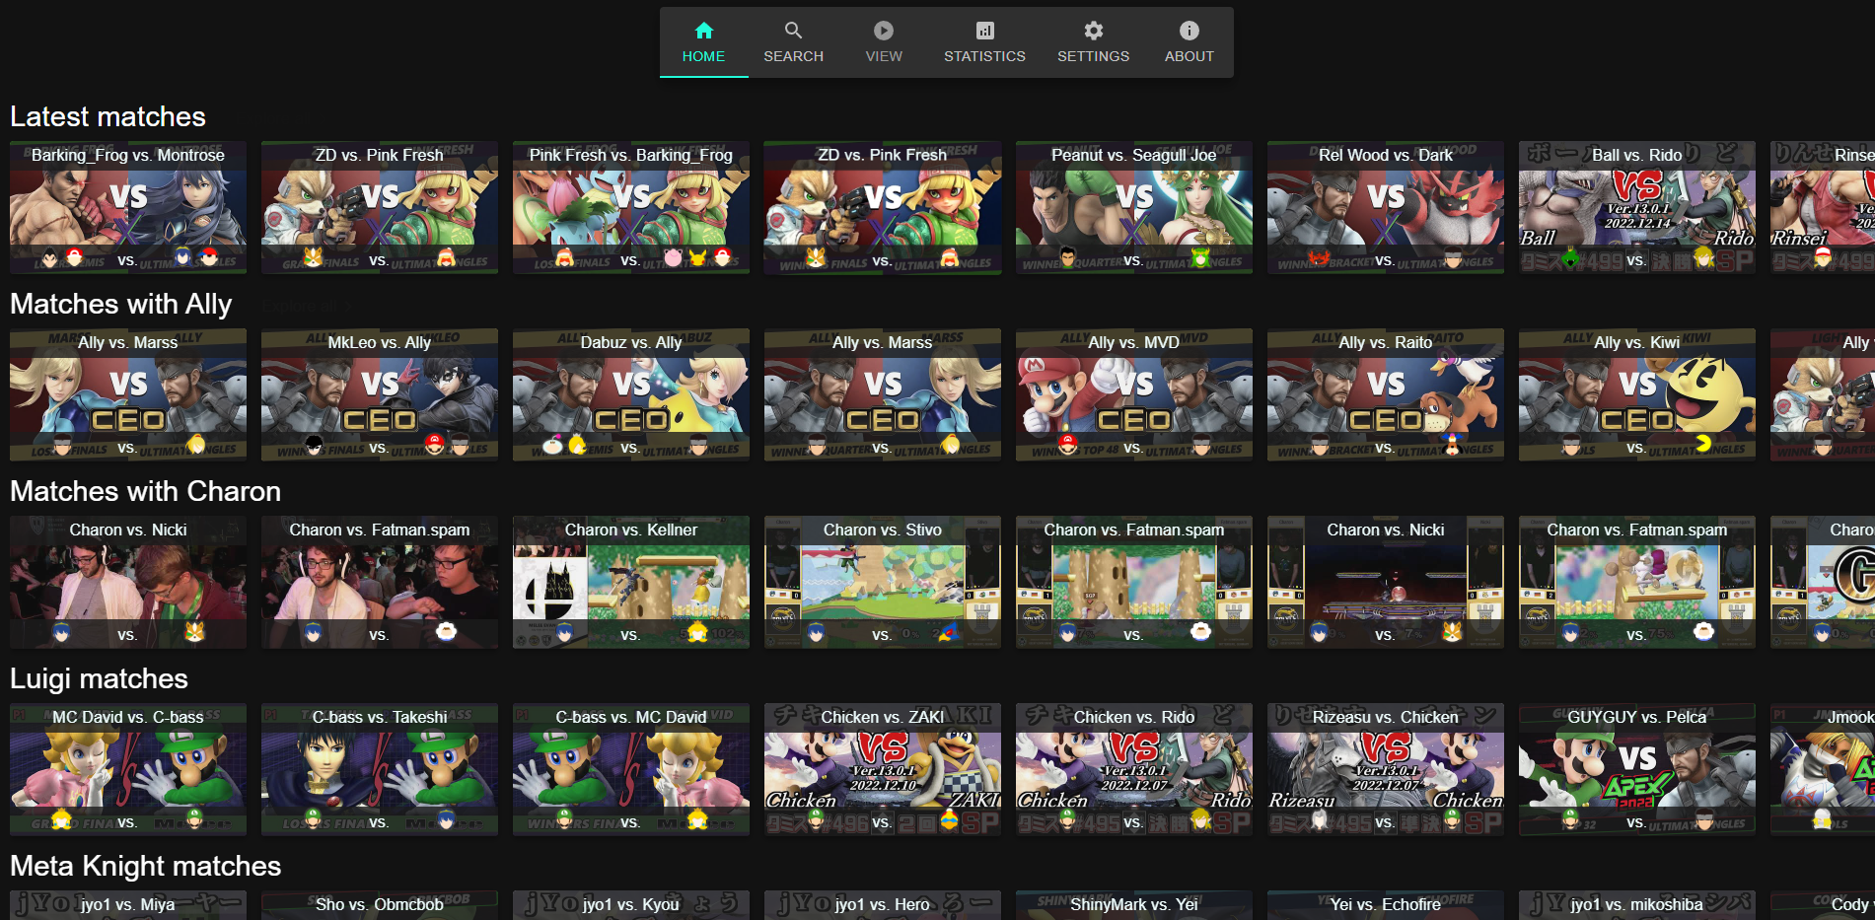Select the C-bass vs. Takeshi match

pyautogui.click(x=380, y=769)
